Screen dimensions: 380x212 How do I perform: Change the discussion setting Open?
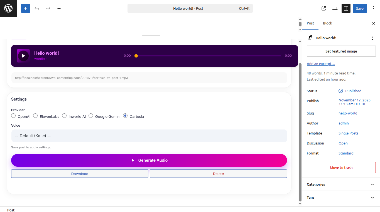[343, 143]
